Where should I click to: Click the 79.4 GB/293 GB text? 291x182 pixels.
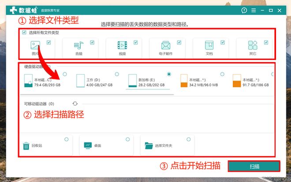point(47,85)
